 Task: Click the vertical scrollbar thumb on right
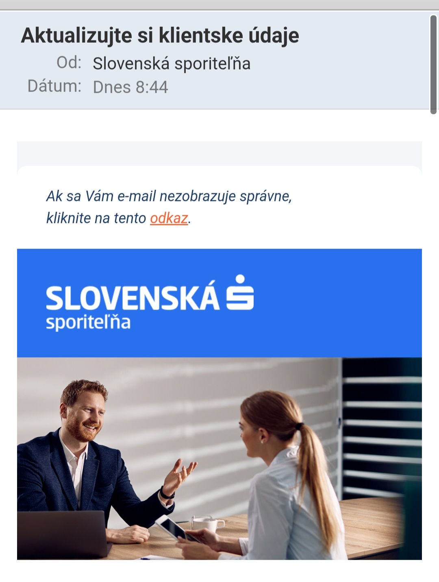coord(433,64)
